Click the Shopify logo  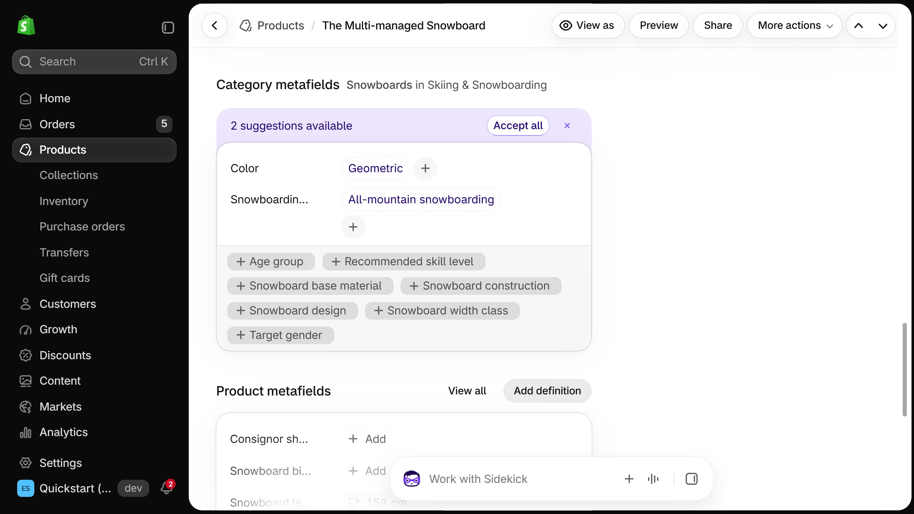pos(26,25)
